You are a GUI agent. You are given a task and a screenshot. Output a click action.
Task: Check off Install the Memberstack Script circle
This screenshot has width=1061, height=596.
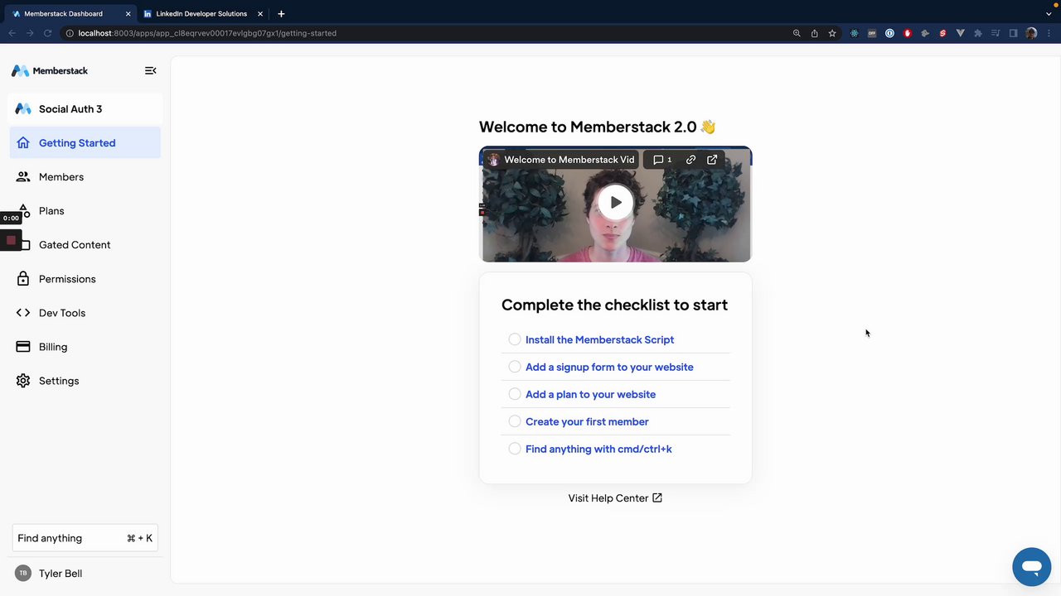pyautogui.click(x=515, y=339)
